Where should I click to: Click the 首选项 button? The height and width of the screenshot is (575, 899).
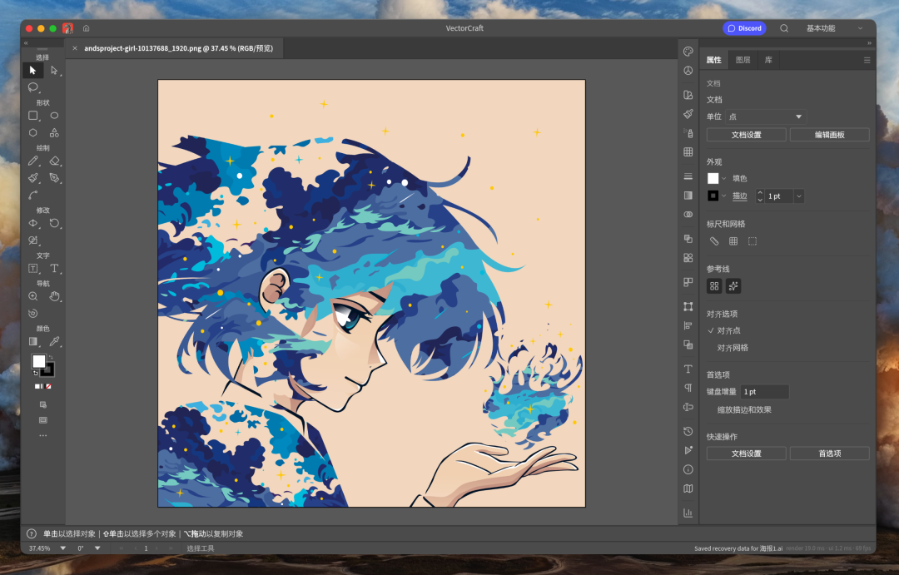[829, 454]
